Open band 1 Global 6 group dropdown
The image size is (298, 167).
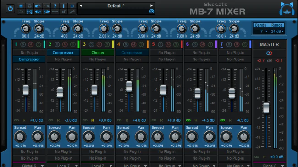click(x=29, y=165)
